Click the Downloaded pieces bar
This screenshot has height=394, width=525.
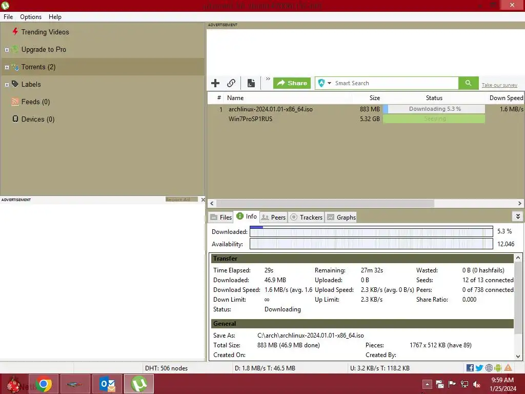pyautogui.click(x=371, y=231)
